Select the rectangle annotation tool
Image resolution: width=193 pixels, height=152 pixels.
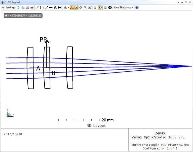pyautogui.click(x=42, y=7)
